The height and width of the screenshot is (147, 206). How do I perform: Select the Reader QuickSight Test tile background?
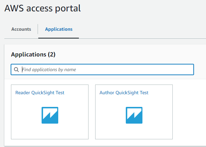[x=50, y=131]
